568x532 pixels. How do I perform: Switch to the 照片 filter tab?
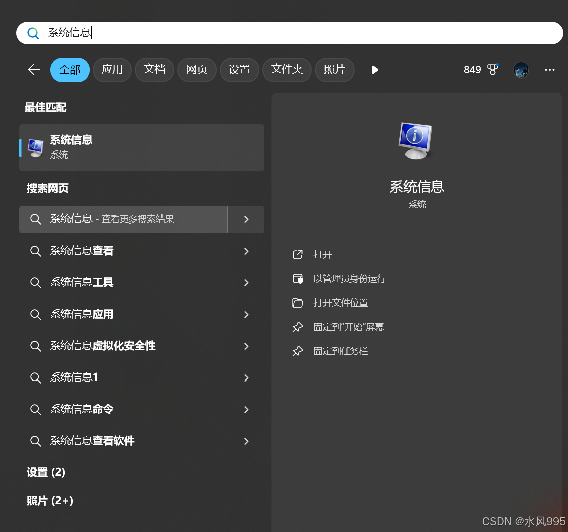[x=335, y=69]
